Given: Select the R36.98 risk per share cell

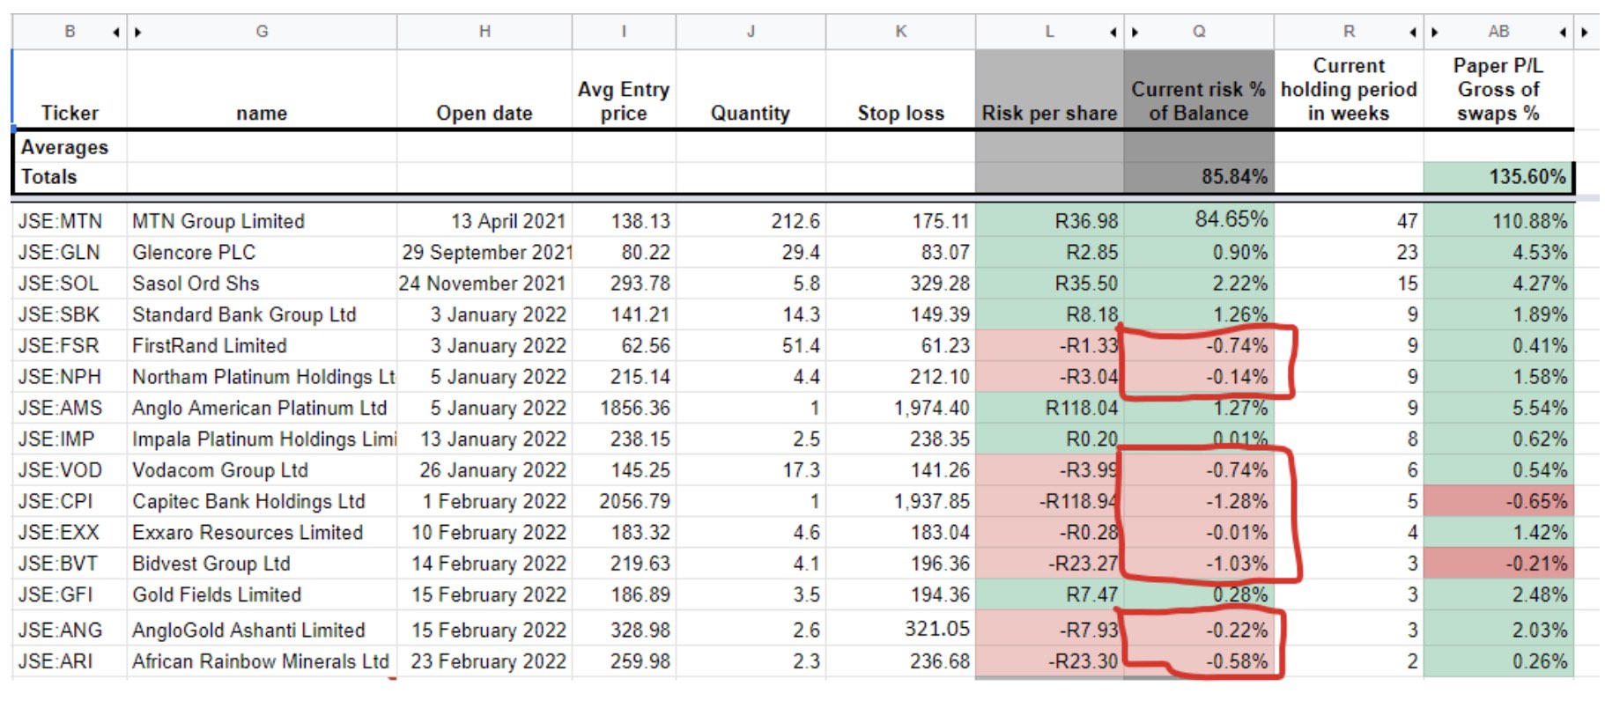Looking at the screenshot, I should tap(1049, 221).
